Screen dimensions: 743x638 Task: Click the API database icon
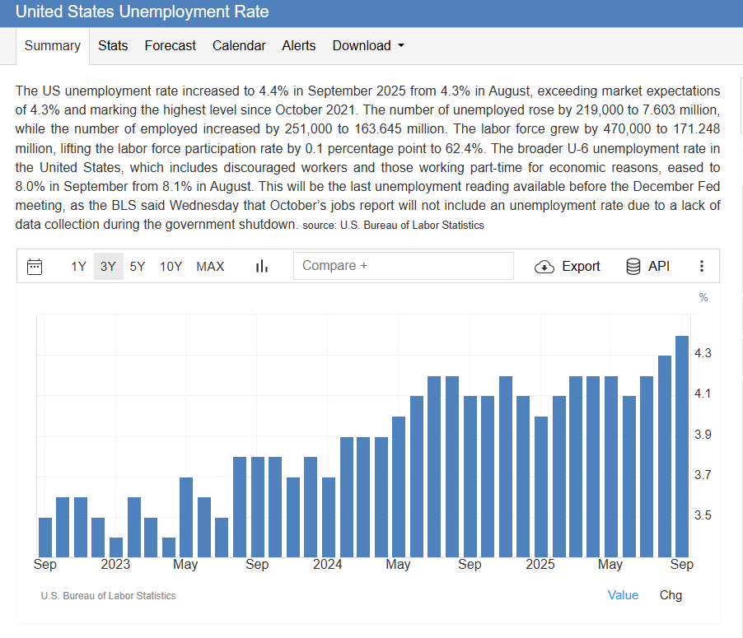click(633, 267)
